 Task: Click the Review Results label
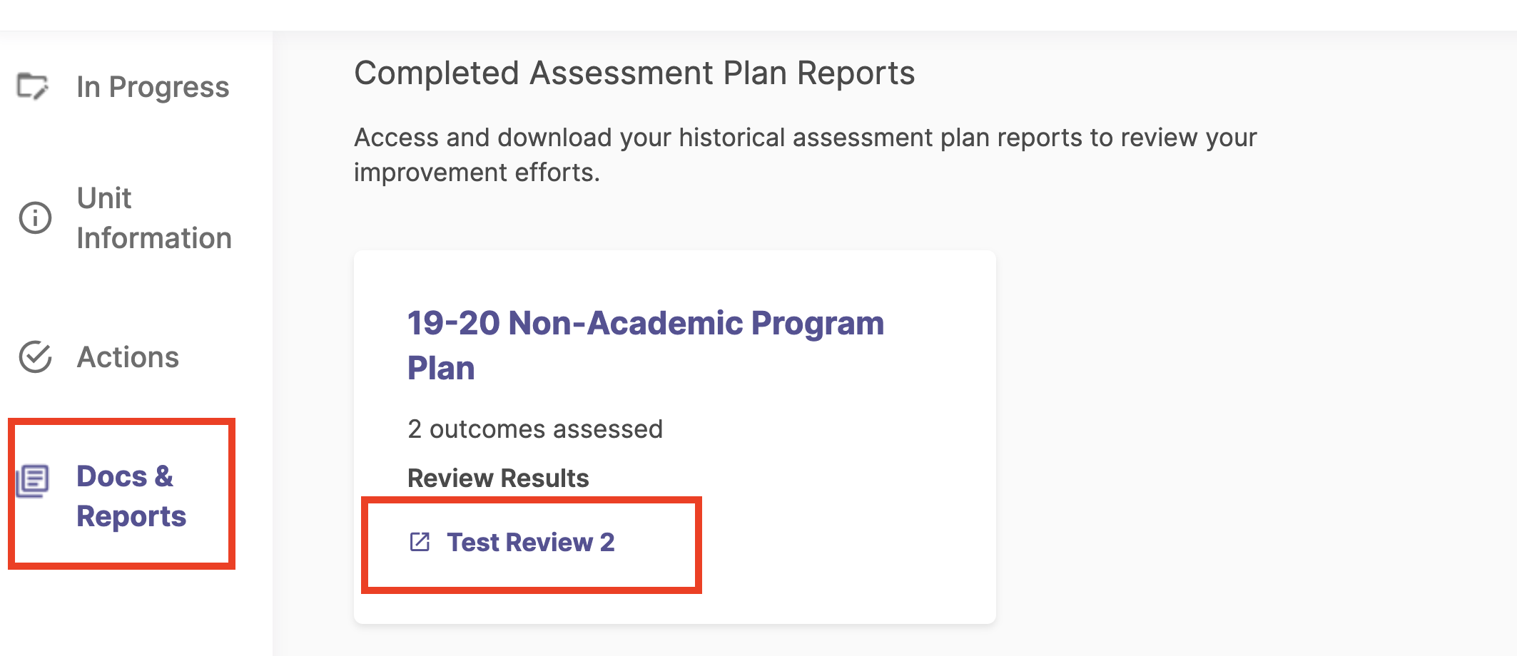coord(497,478)
